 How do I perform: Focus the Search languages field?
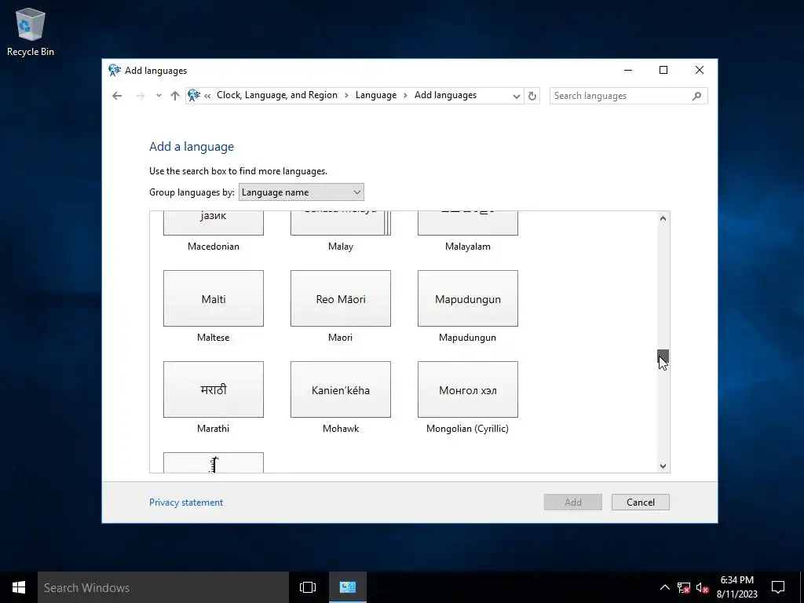(x=628, y=96)
